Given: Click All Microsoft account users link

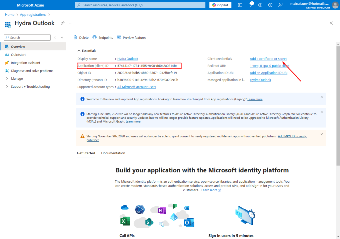Looking at the screenshot, I should [x=136, y=87].
